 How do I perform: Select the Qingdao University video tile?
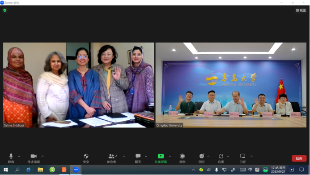231,85
